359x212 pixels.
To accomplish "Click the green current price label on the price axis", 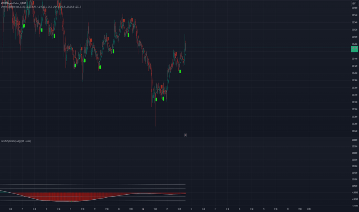I will click(x=354, y=49).
